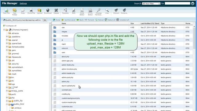Click the Extract toolbar icon
The width and height of the screenshot is (197, 111).
coord(116,11)
